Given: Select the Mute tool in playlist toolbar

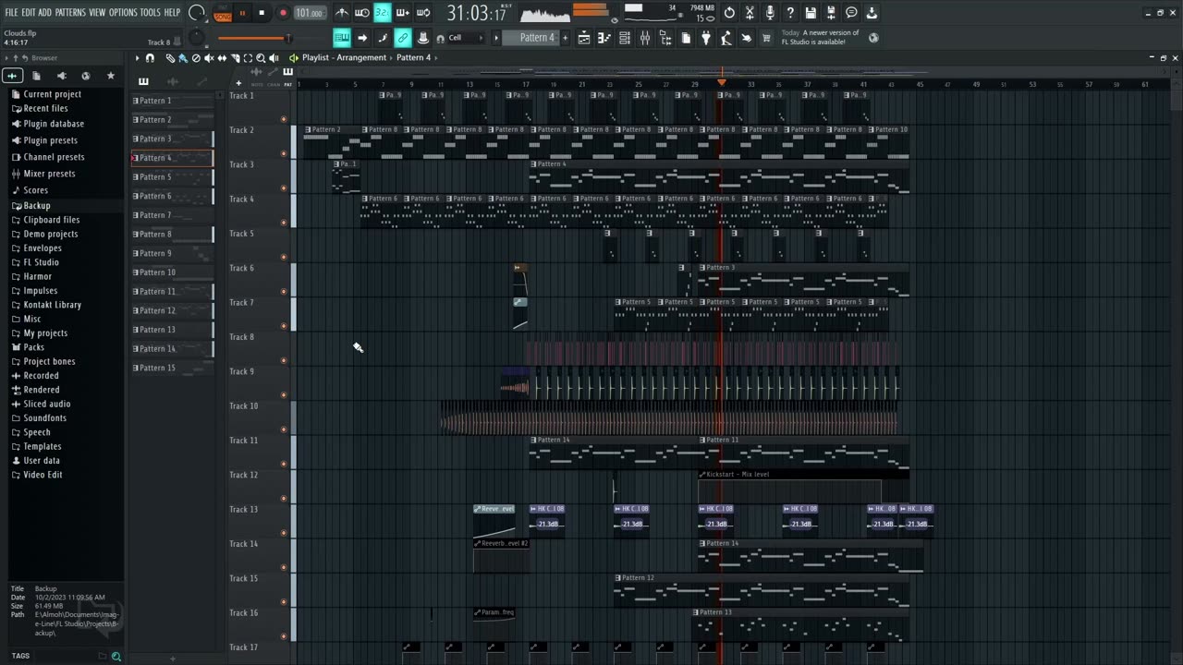Looking at the screenshot, I should tap(209, 58).
